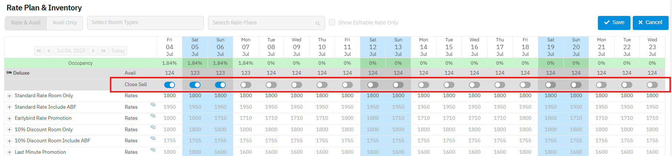Click the Jul 04, 2025 date field
672x156 pixels.
[x=71, y=51]
